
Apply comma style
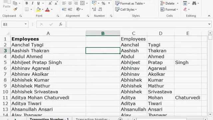pos(109,3)
